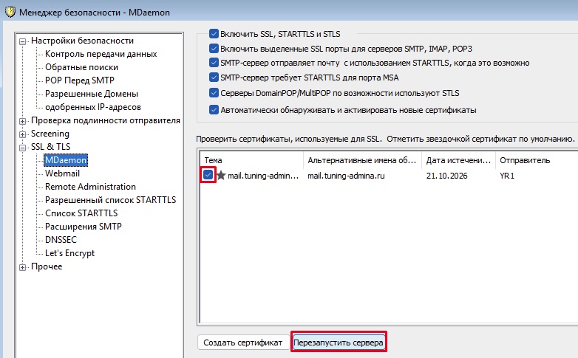Click the mail.tuning-admina.ru alternate name cell
The width and height of the screenshot is (578, 358).
(x=346, y=176)
